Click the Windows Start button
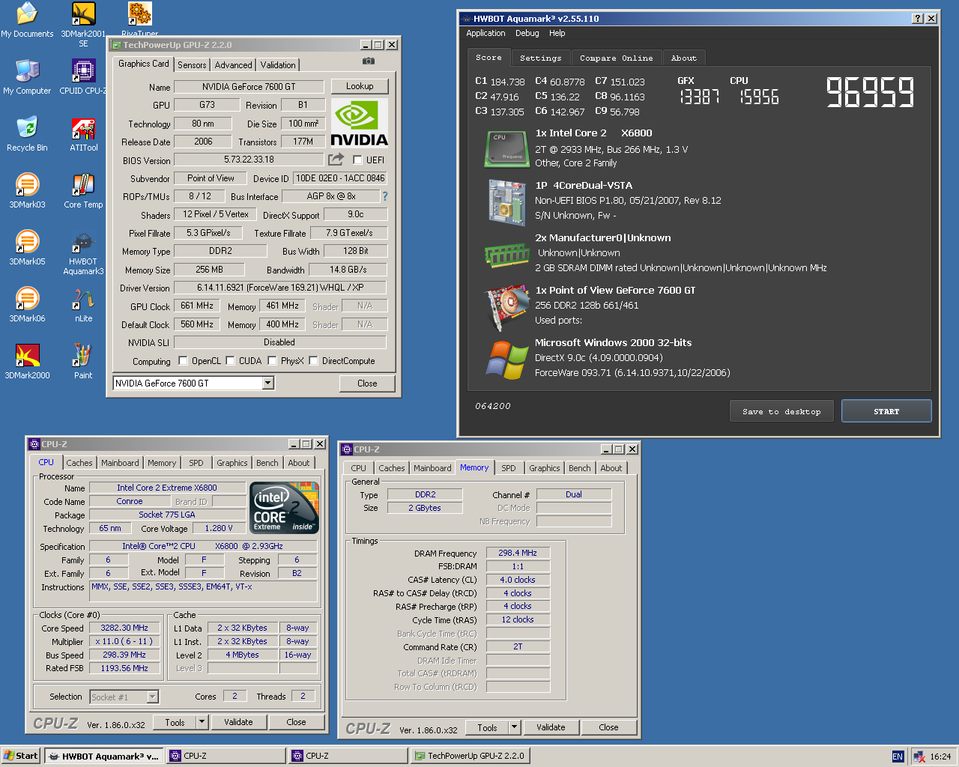The height and width of the screenshot is (767, 959). coord(20,756)
